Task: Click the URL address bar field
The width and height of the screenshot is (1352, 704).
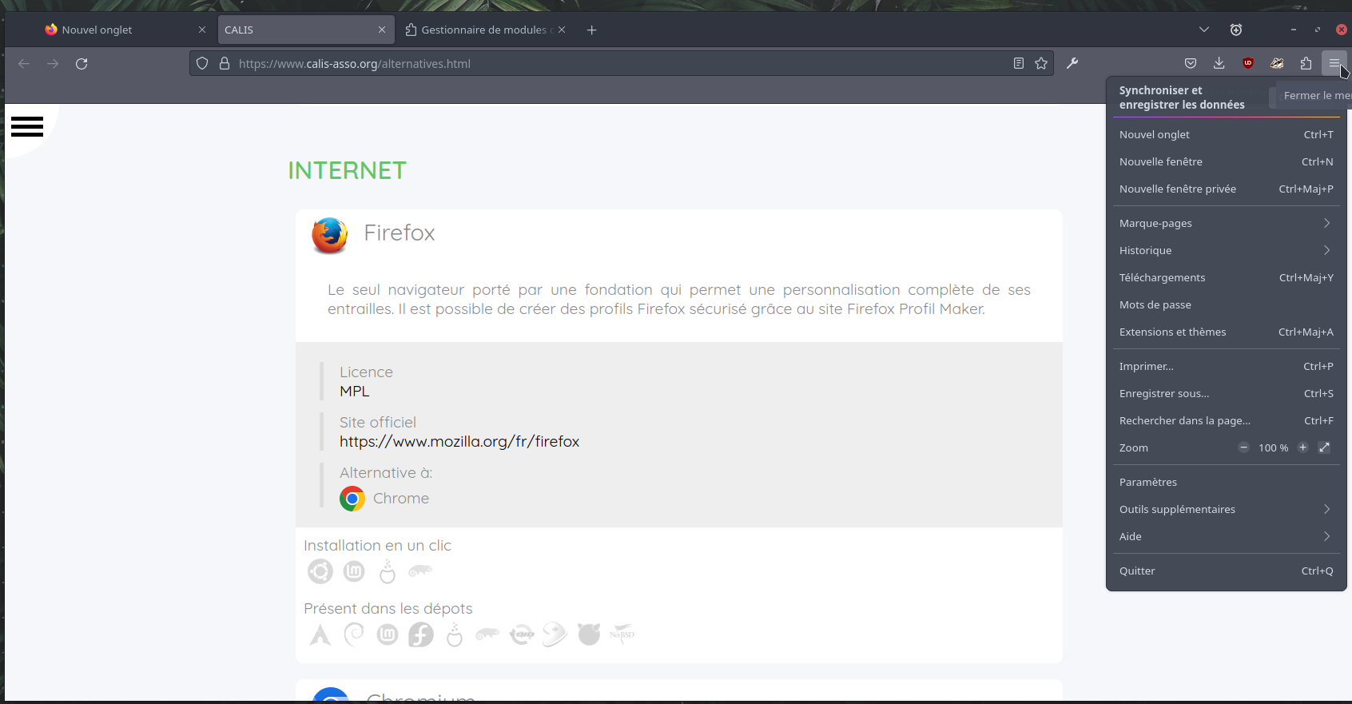Action: (607, 63)
